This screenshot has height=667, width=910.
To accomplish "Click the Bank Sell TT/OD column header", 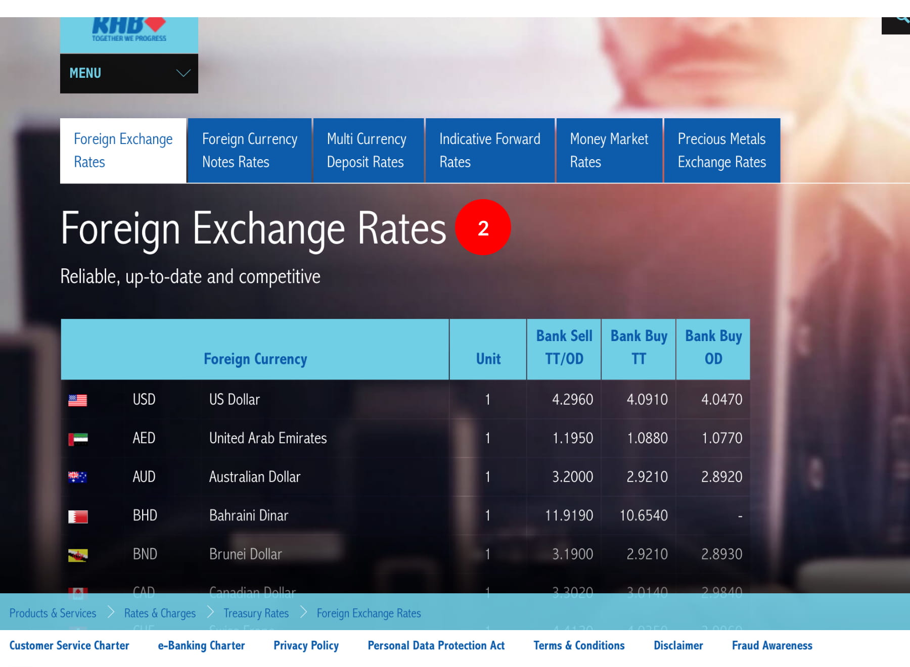I will click(x=564, y=348).
